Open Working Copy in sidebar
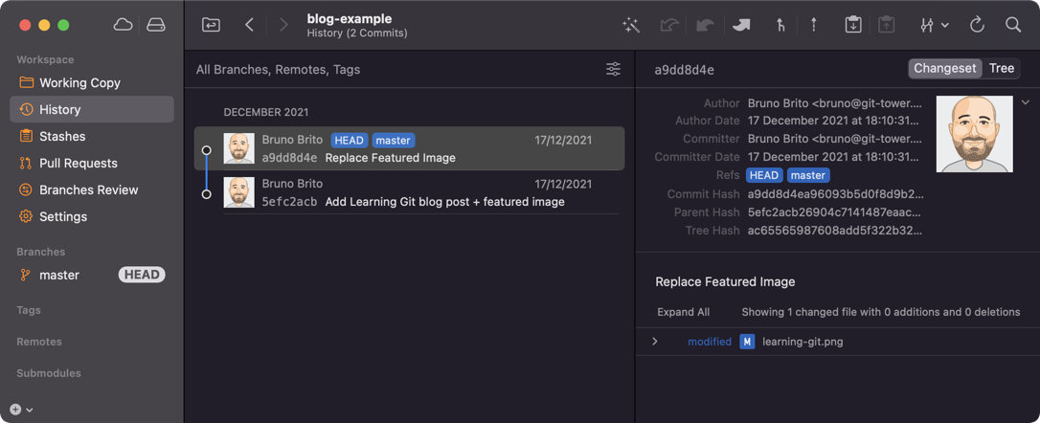 pyautogui.click(x=79, y=83)
